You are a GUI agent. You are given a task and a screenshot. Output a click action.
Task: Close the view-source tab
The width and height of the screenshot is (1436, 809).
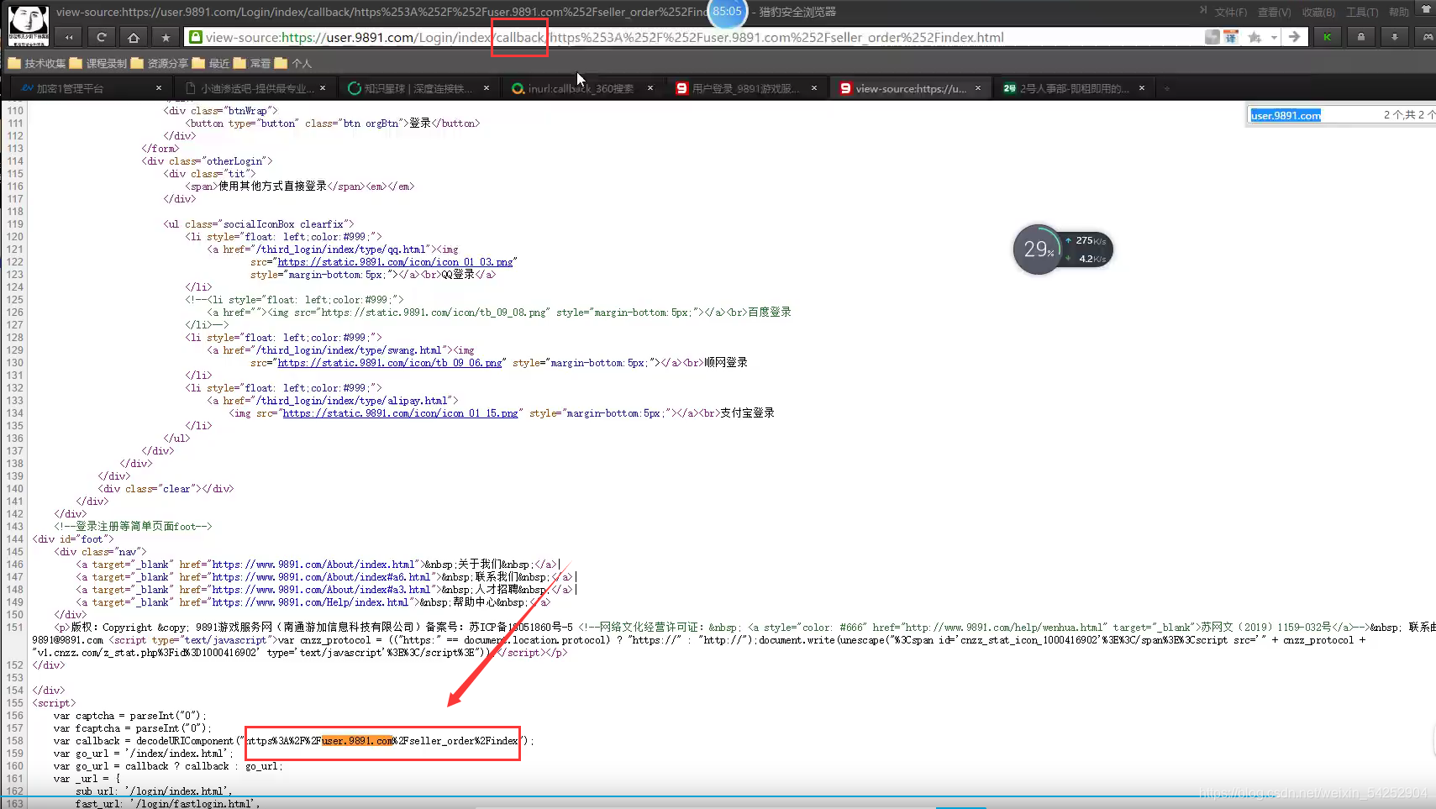(978, 88)
